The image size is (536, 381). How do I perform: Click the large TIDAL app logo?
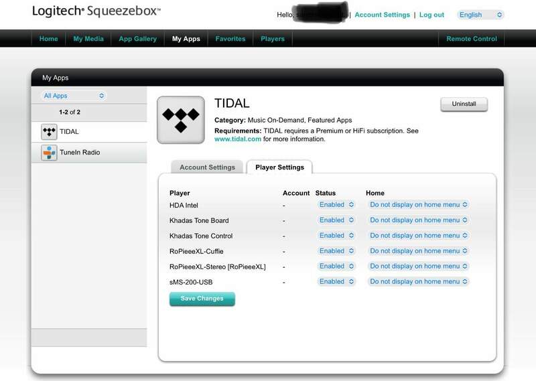point(181,120)
